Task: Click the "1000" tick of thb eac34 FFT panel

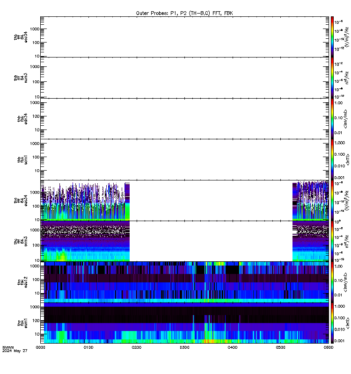Action: click(35, 29)
